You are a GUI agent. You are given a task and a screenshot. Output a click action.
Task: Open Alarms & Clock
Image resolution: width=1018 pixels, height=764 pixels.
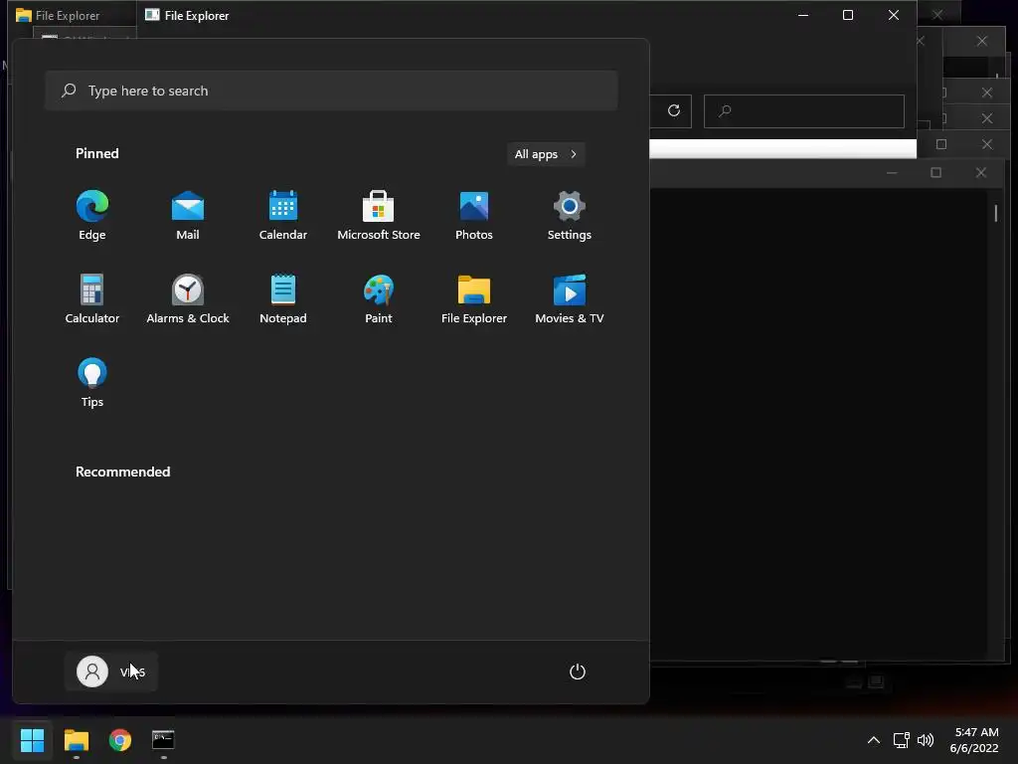(x=188, y=298)
